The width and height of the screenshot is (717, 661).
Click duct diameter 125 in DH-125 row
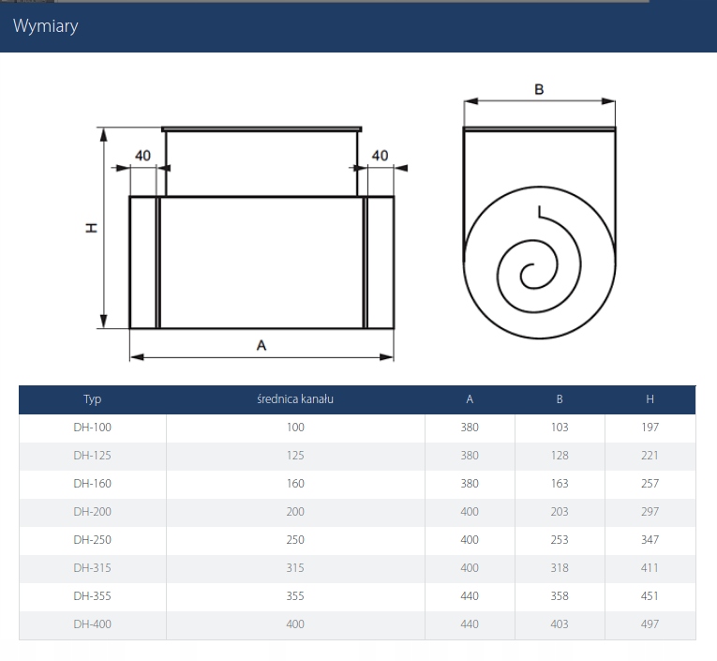295,456
